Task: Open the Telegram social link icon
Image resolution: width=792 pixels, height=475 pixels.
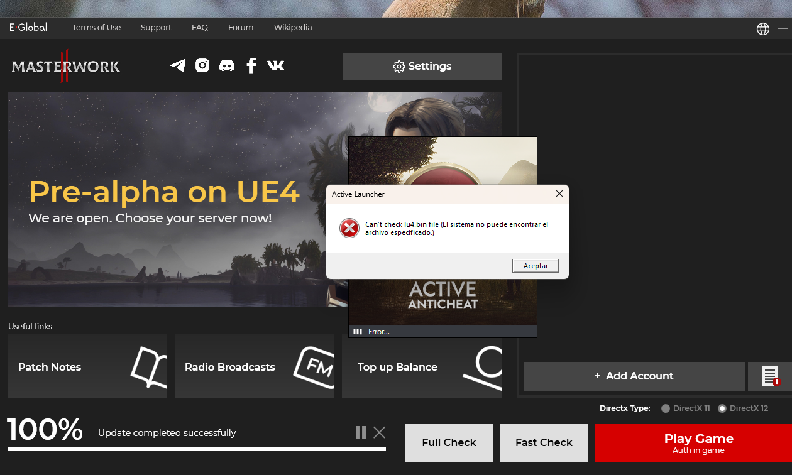Action: click(178, 65)
